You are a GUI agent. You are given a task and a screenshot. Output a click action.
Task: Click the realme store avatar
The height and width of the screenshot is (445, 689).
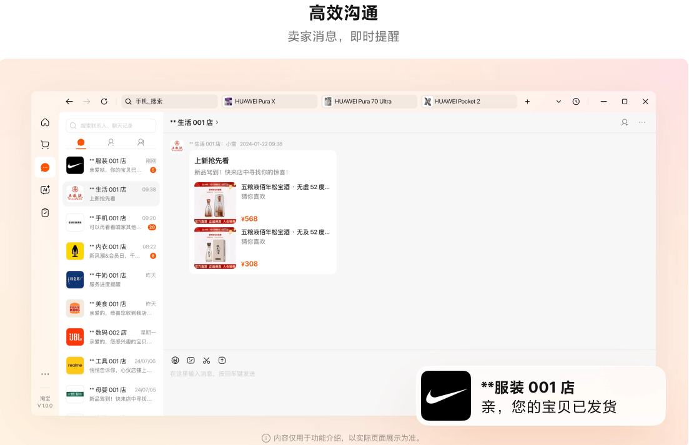75,366
